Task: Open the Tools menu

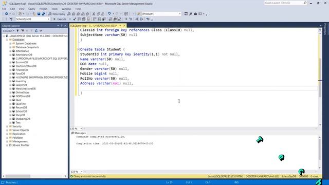Action: coord(54,9)
